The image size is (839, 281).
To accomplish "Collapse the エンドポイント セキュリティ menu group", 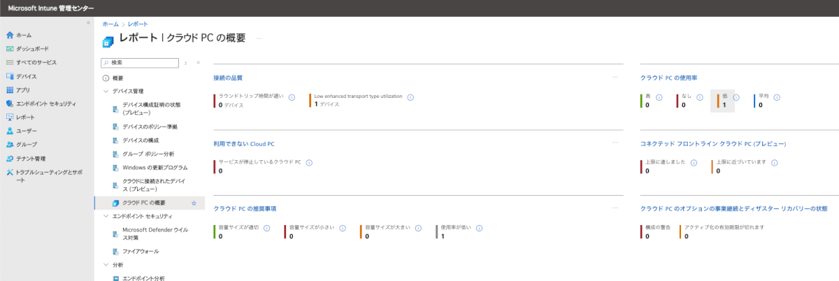I will [x=106, y=216].
